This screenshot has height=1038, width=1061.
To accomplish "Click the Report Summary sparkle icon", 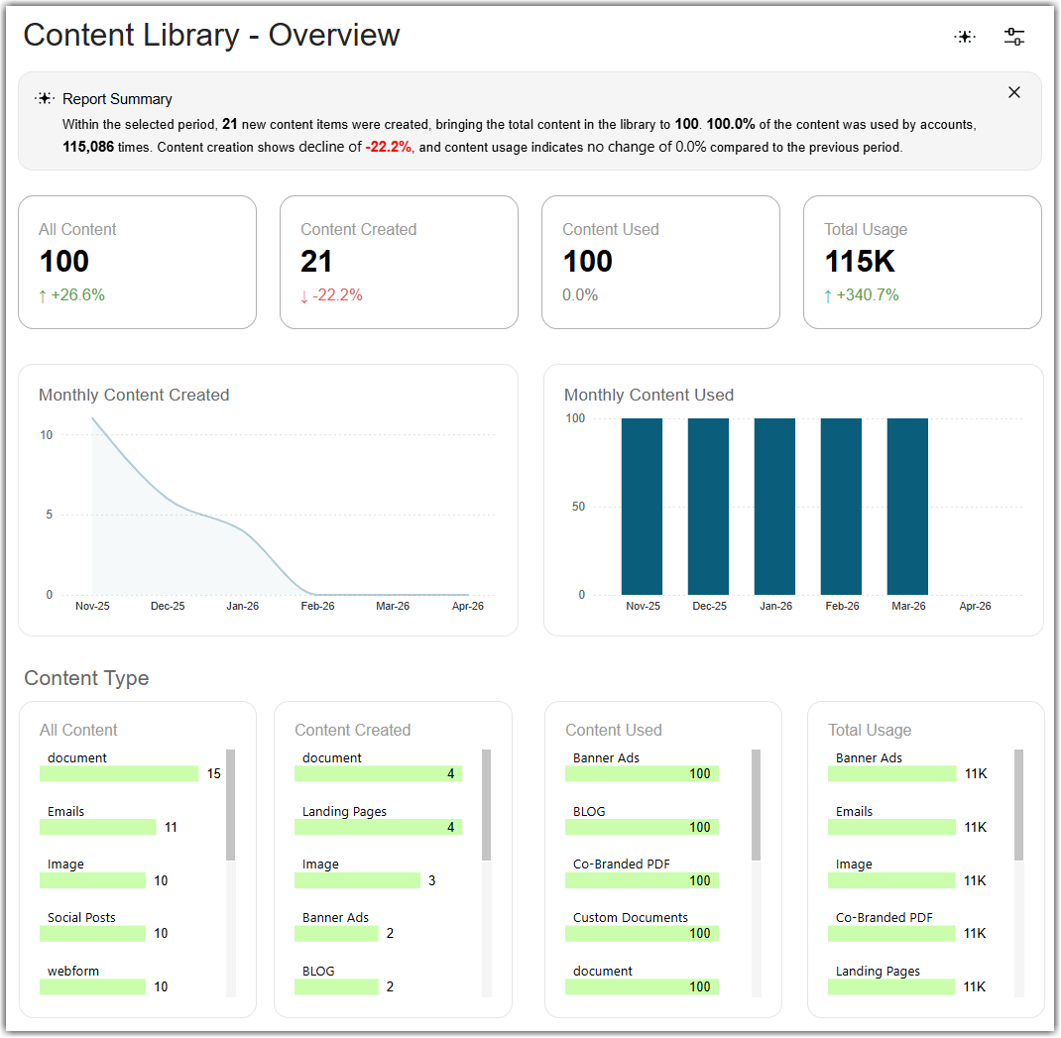I will tap(45, 99).
